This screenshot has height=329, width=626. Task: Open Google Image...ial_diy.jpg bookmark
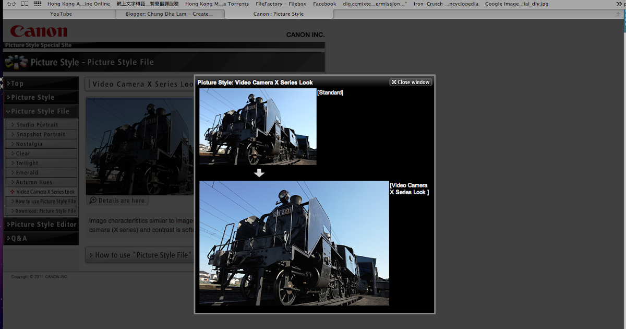516,4
